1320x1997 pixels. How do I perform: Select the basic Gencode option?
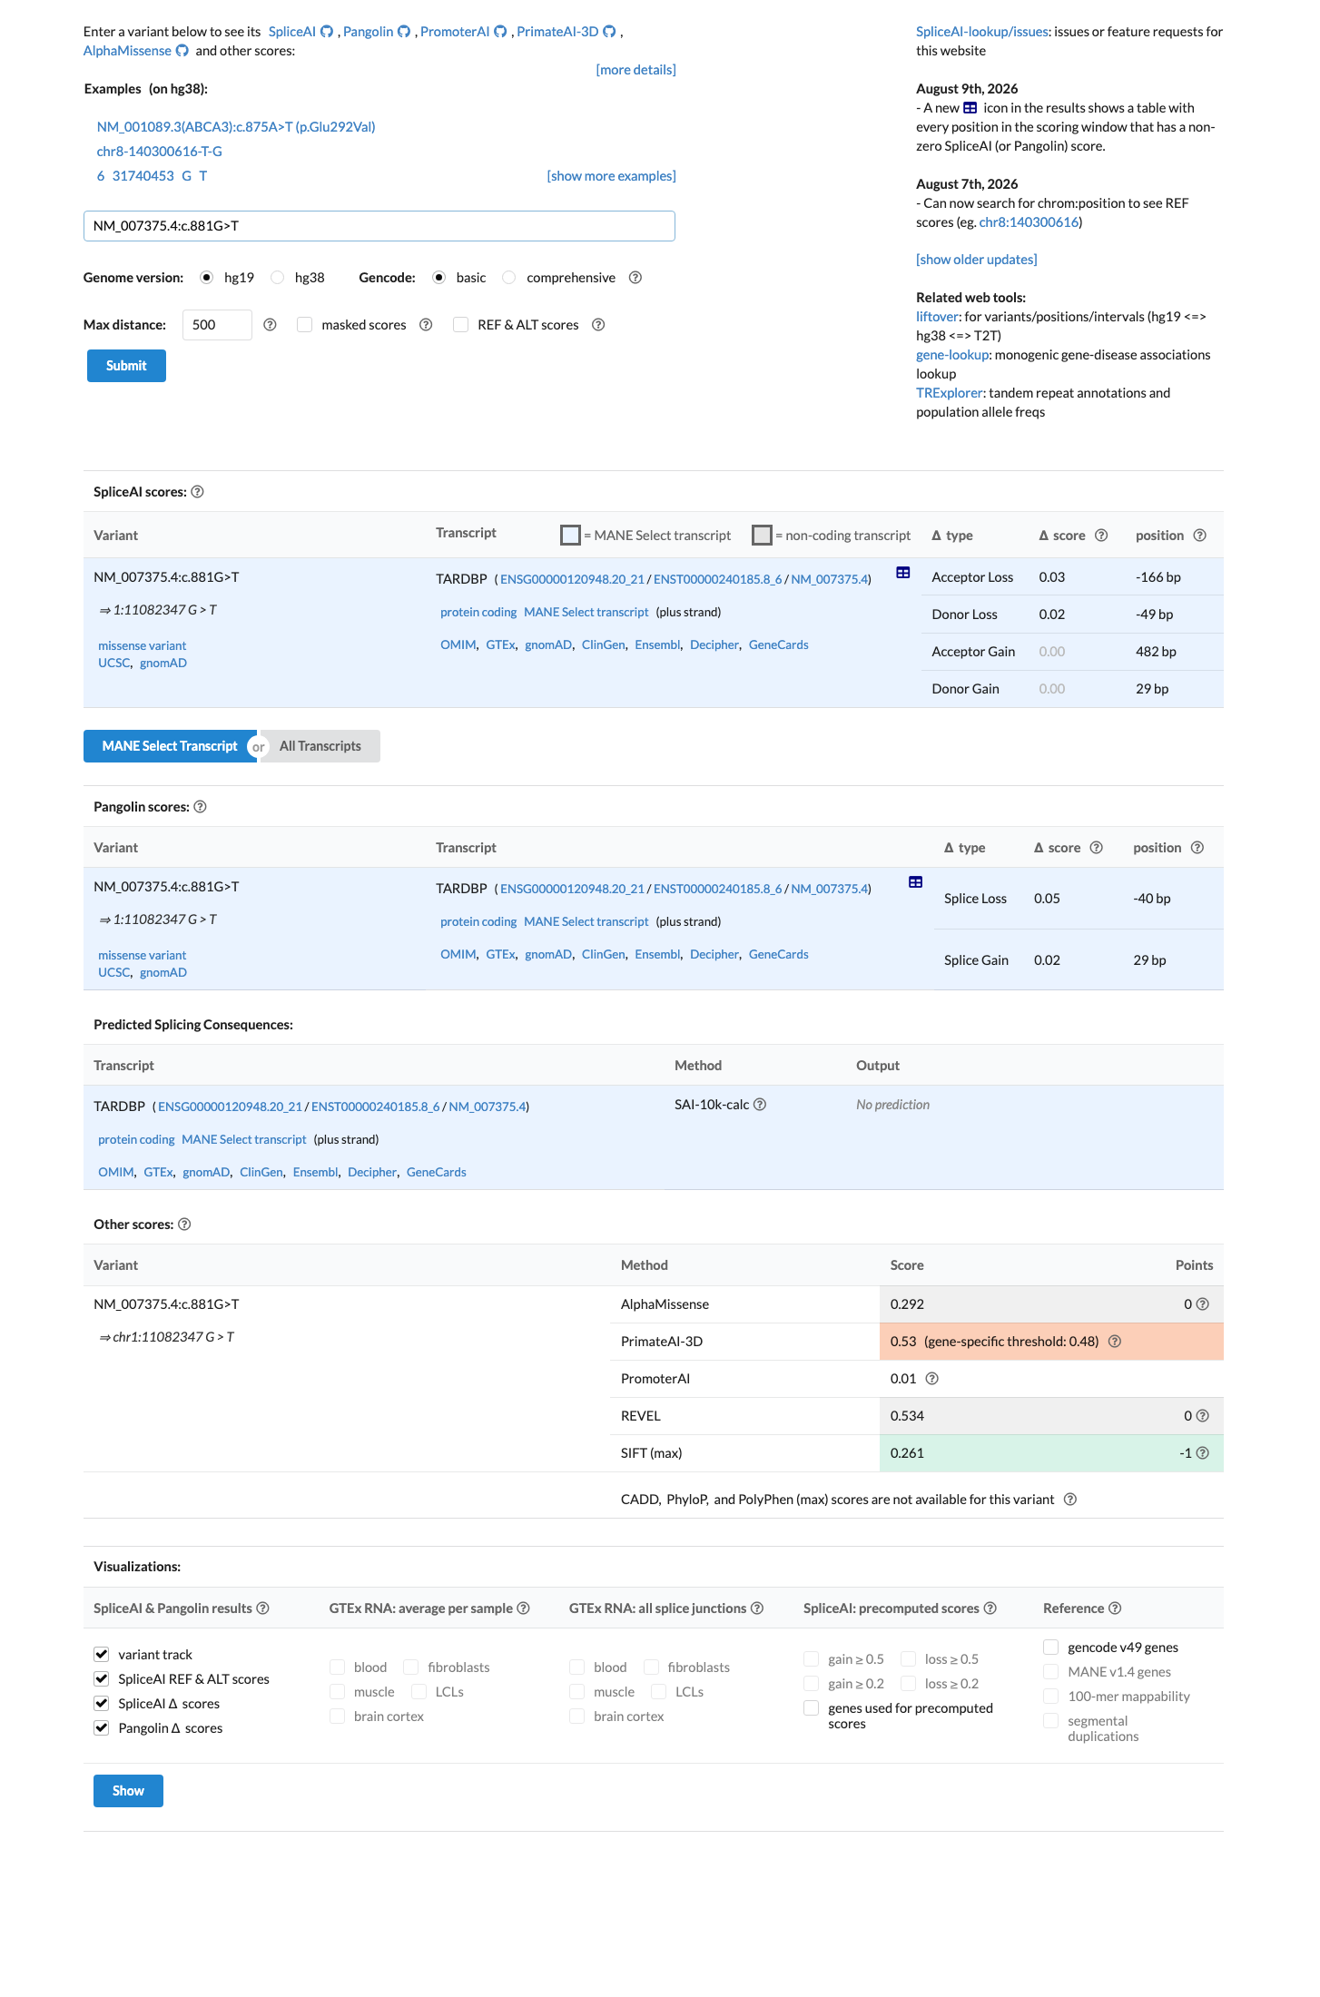pos(439,278)
